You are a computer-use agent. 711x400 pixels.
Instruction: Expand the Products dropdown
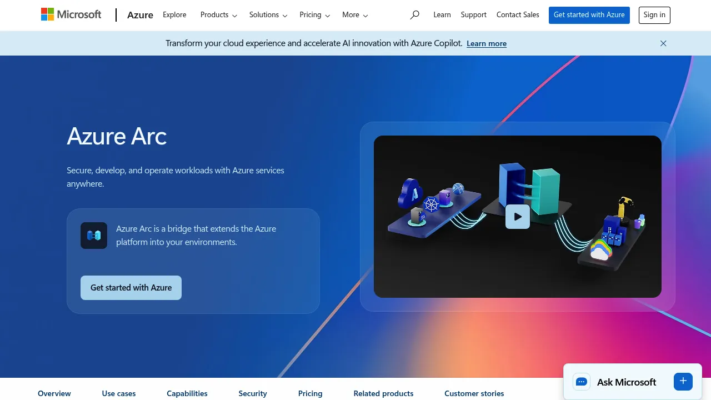pos(219,15)
